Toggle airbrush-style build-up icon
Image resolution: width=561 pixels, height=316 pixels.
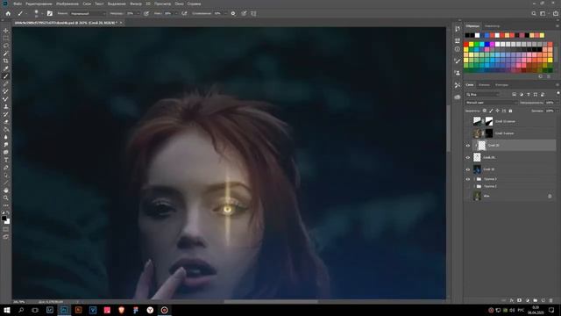184,14
